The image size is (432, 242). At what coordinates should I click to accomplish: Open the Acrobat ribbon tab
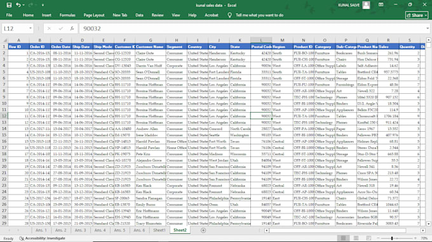point(212,15)
